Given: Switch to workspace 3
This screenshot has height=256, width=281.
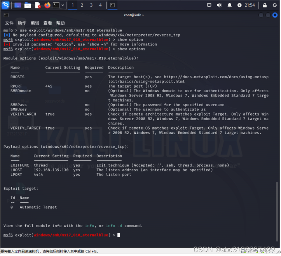Looking at the screenshot, I should click(91, 5).
